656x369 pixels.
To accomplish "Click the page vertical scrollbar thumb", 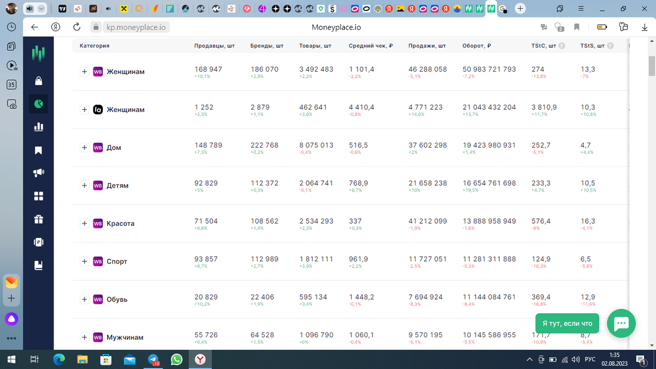I will (651, 66).
